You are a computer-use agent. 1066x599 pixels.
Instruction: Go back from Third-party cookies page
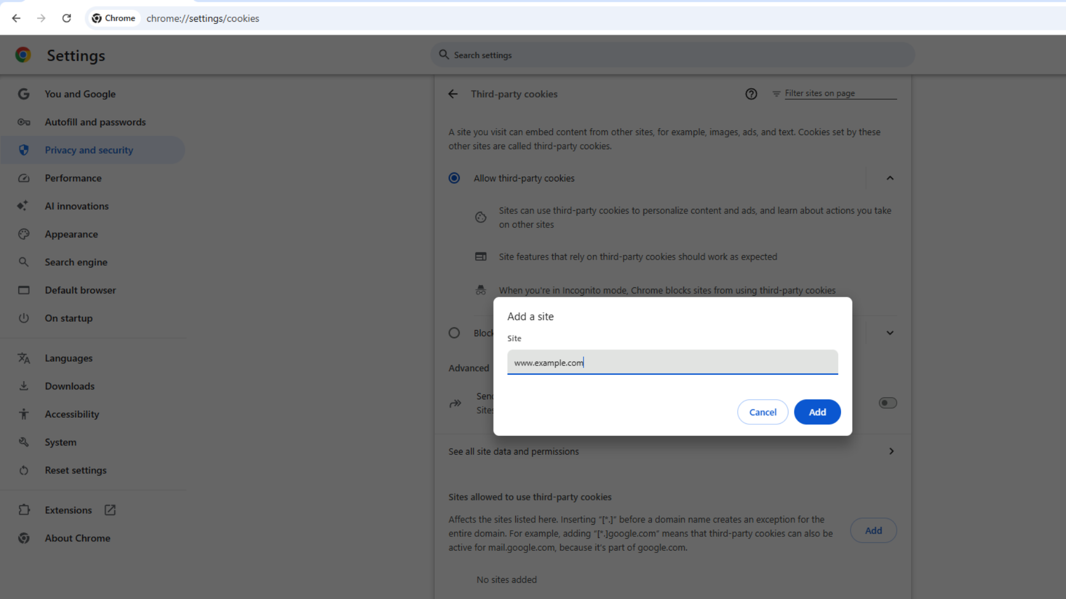(453, 94)
